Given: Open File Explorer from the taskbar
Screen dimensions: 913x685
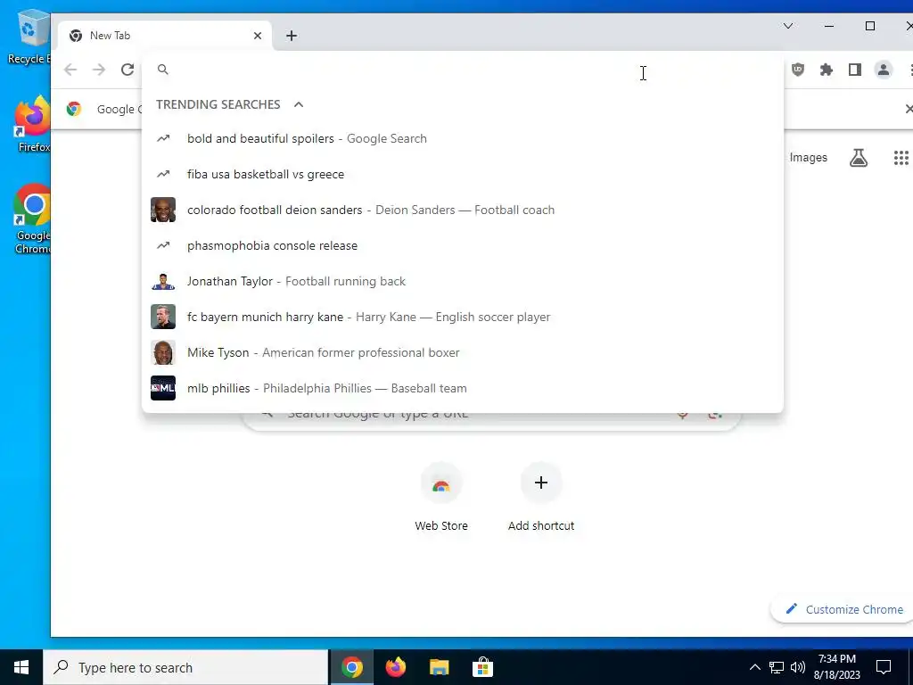Looking at the screenshot, I should click(x=439, y=667).
